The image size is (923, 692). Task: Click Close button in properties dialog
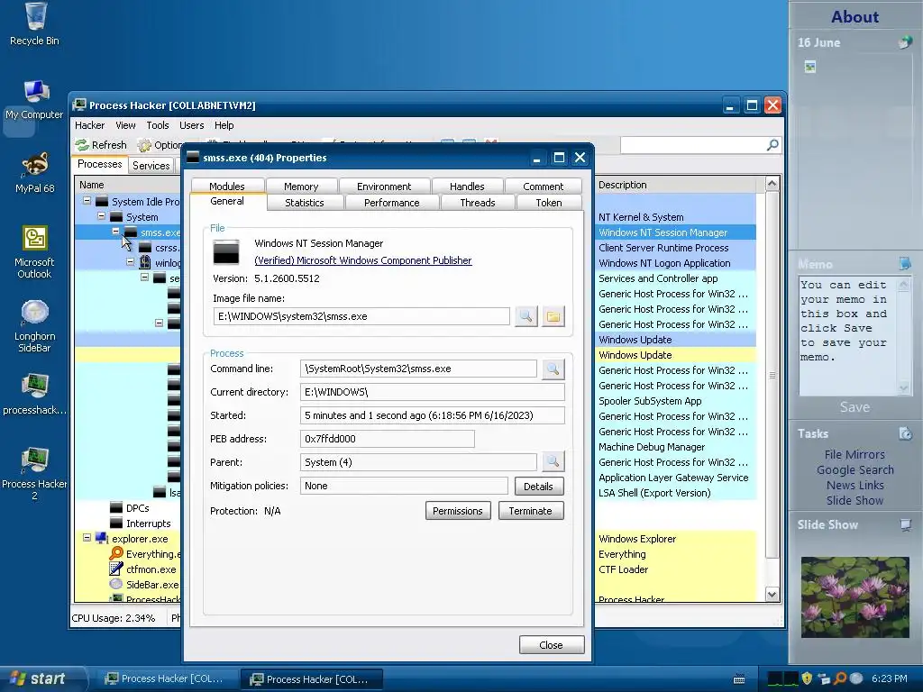coord(551,645)
